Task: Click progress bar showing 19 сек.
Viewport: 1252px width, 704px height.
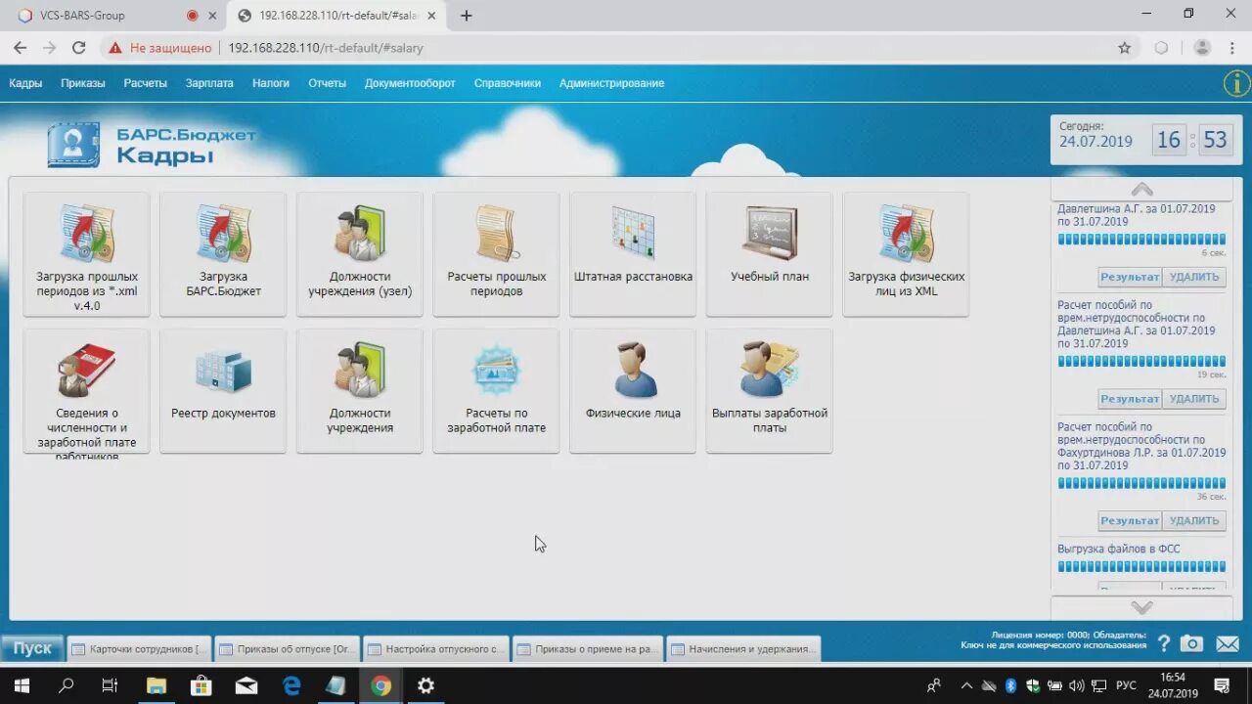Action: (x=1141, y=361)
